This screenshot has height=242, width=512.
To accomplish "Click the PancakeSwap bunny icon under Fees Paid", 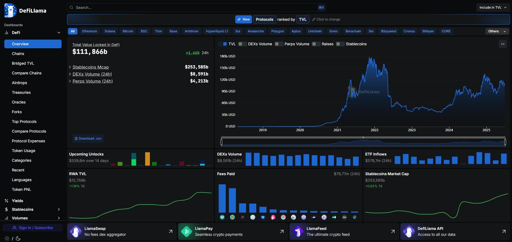I will [233, 217].
